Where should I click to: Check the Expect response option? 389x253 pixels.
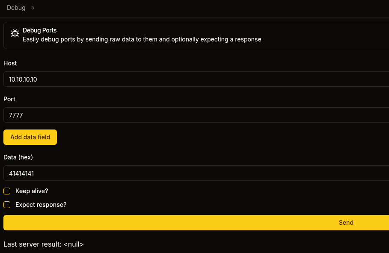click(x=7, y=205)
